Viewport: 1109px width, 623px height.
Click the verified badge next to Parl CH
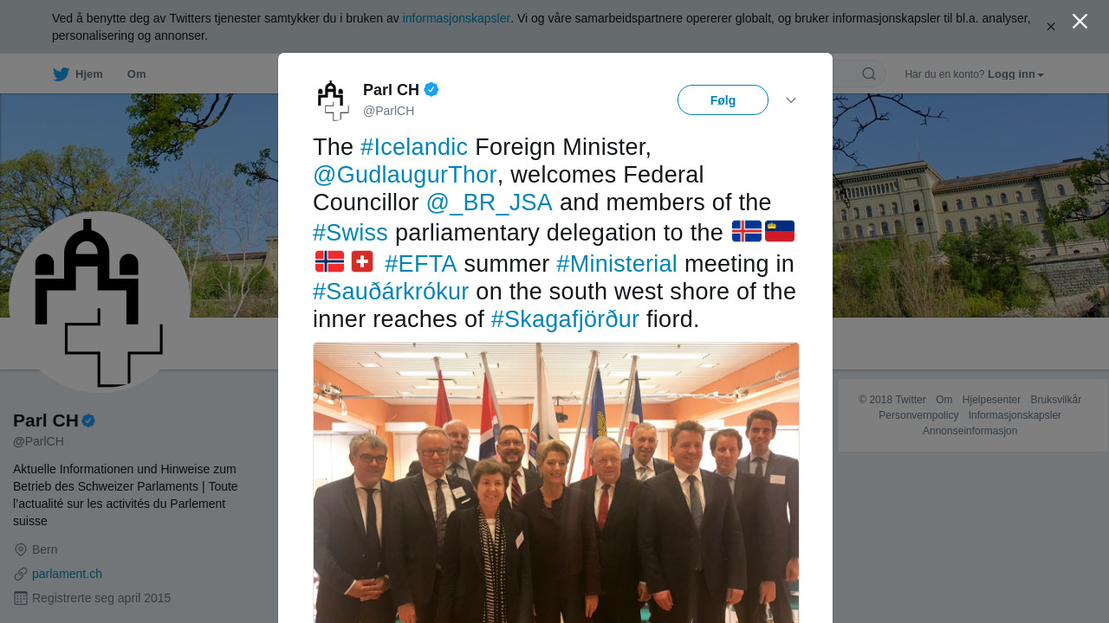coord(431,89)
